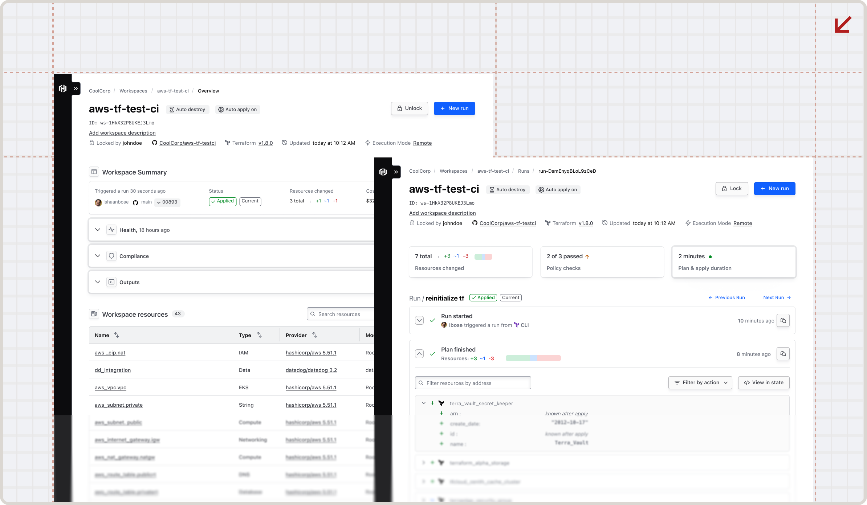Open the Filter by action dropdown
Image resolution: width=867 pixels, height=505 pixels.
700,383
